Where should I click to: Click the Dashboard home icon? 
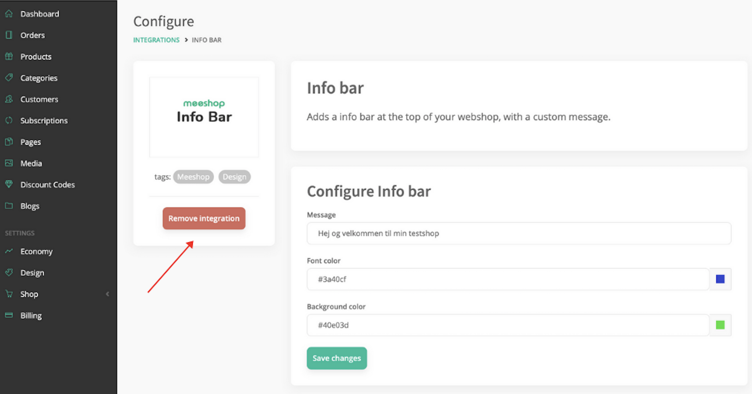tap(9, 14)
